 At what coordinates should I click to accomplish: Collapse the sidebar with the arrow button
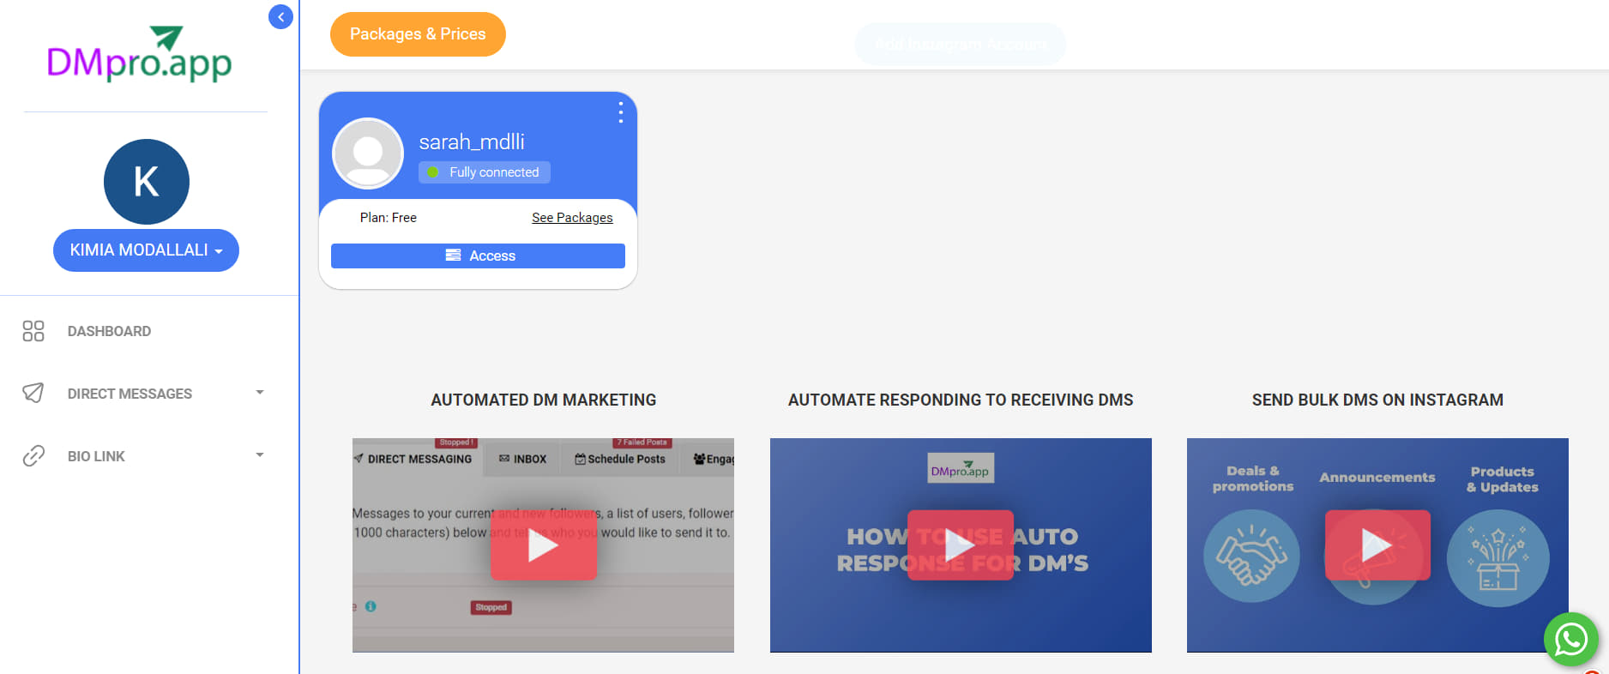click(280, 17)
